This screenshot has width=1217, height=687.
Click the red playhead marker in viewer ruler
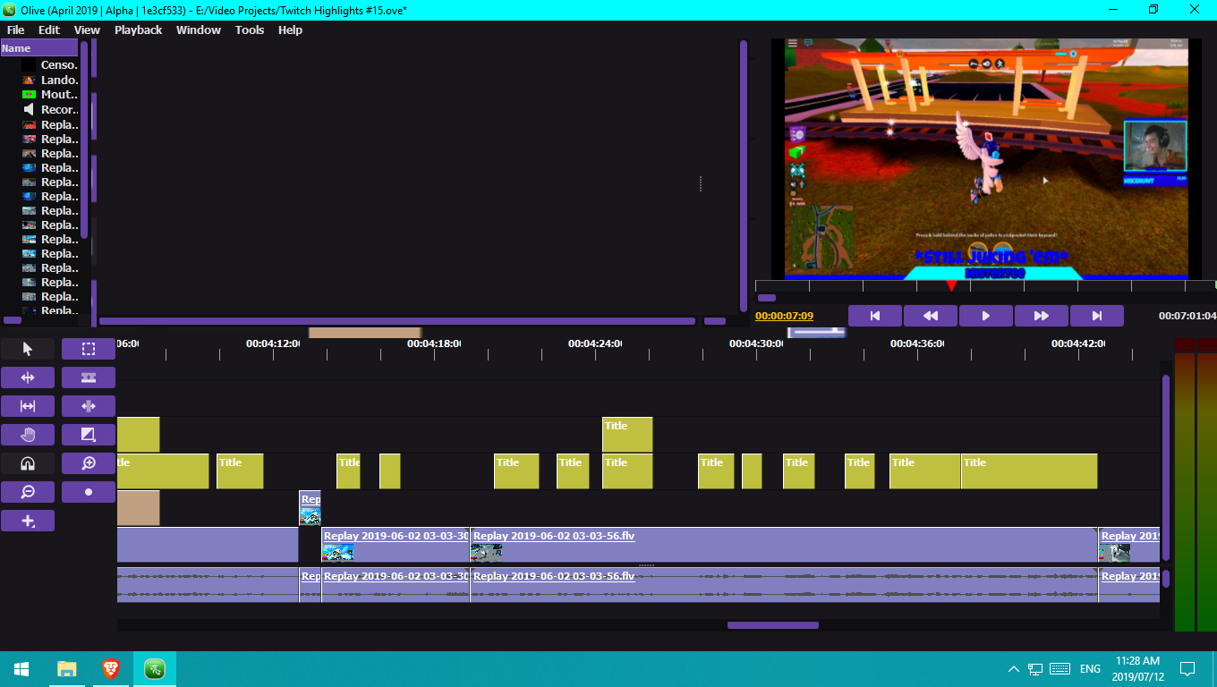951,286
